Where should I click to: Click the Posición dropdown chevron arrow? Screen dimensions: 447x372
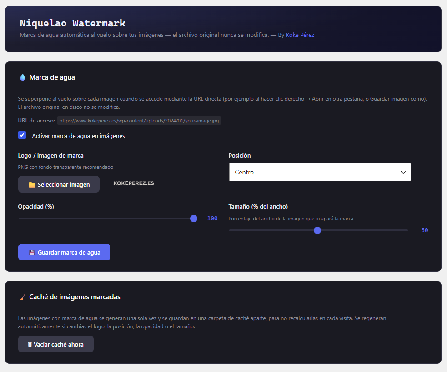point(403,172)
